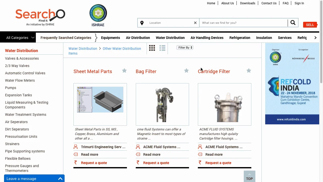Click Other Water Distribution Items breadcrumb
Image resolution: width=323 pixels, height=182 pixels.
(105, 51)
